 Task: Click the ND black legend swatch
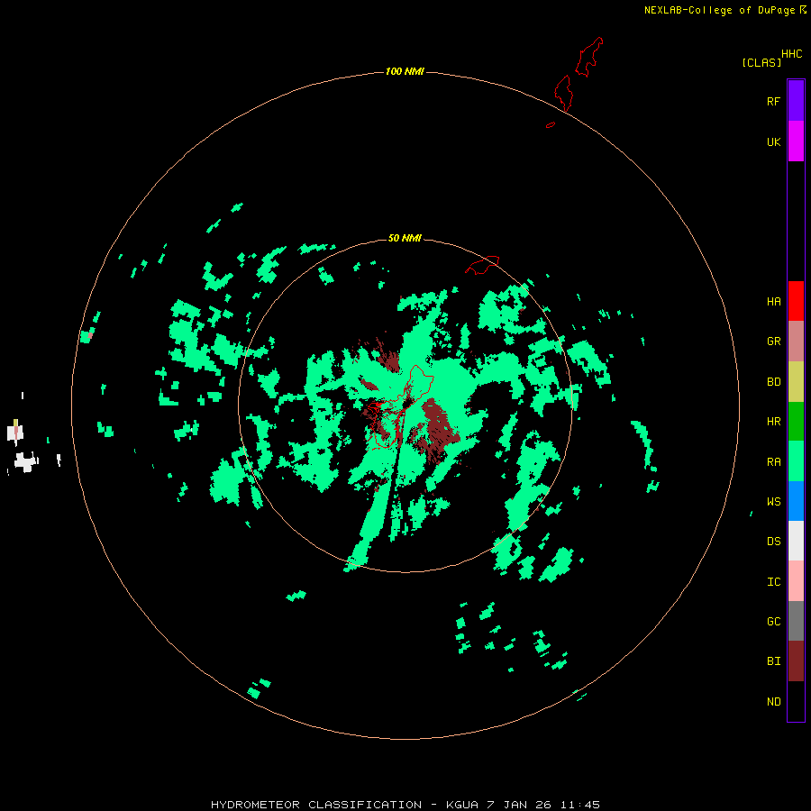coord(796,701)
